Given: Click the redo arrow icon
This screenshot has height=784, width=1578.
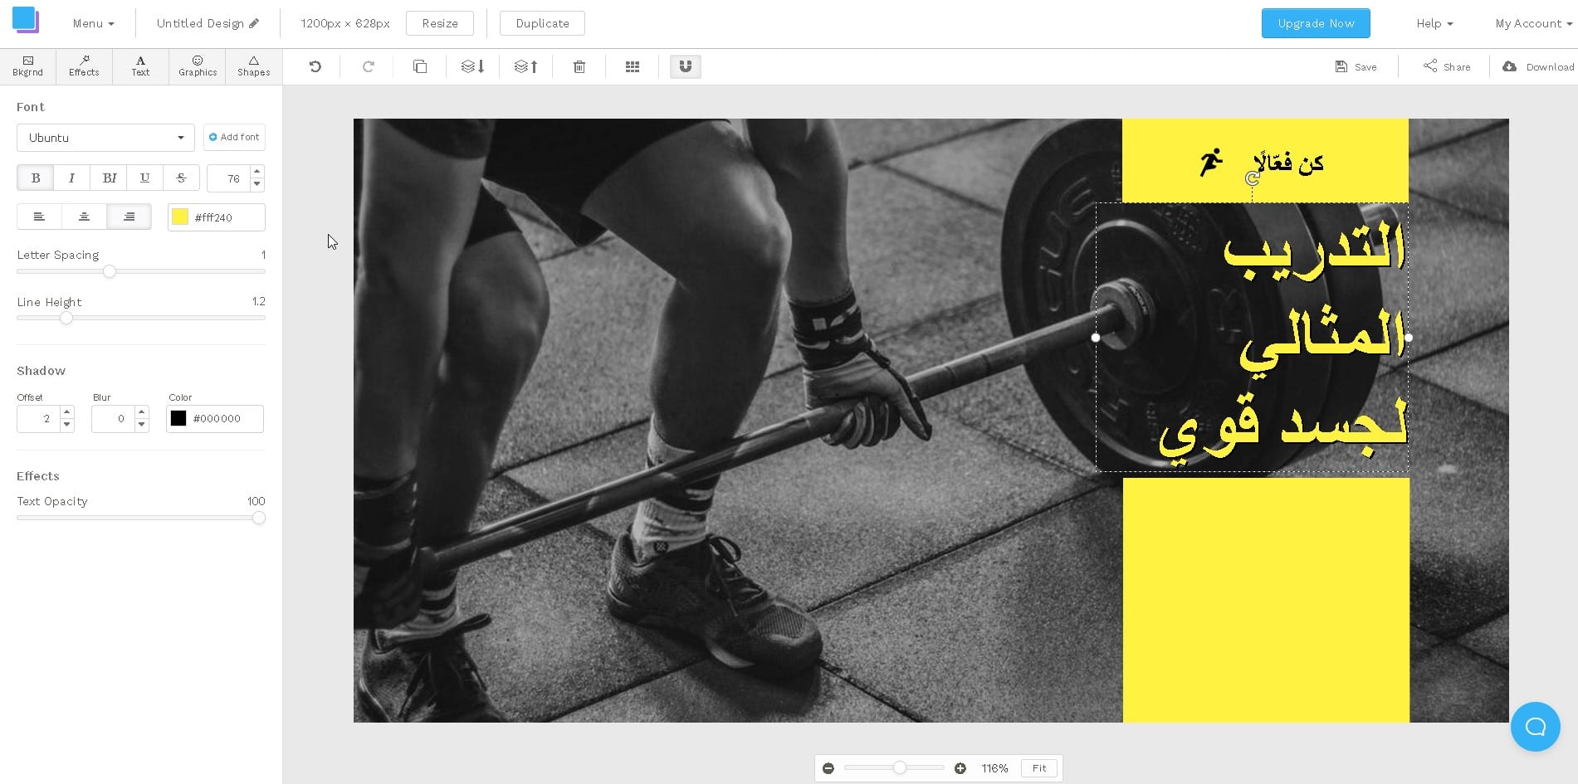Looking at the screenshot, I should pyautogui.click(x=368, y=67).
